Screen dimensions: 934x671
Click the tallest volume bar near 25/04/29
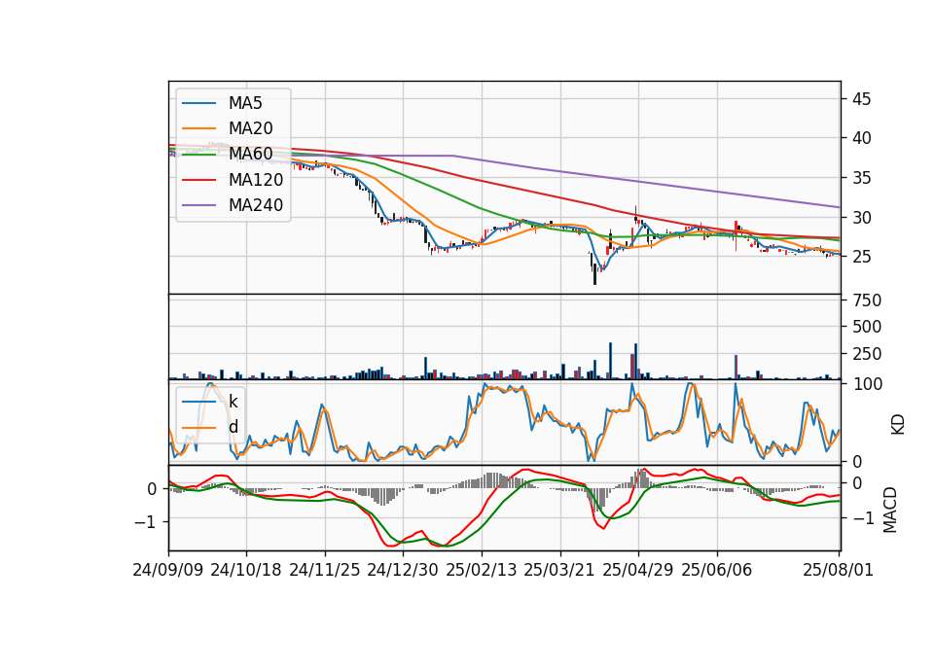[635, 361]
